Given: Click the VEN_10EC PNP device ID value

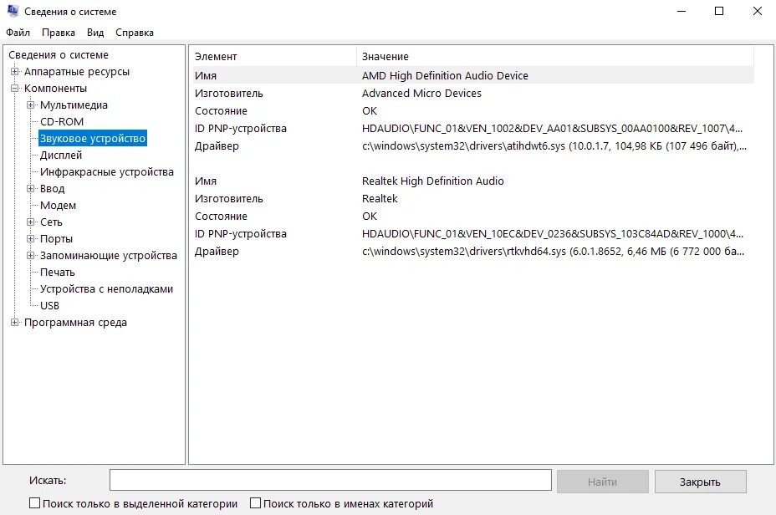Looking at the screenshot, I should (x=553, y=234).
